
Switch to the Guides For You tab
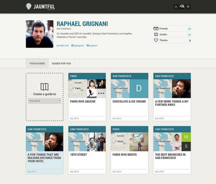[61, 63]
